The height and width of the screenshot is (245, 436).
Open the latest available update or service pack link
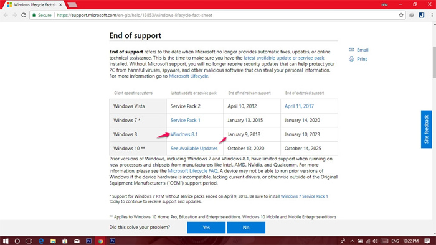[x=284, y=58]
